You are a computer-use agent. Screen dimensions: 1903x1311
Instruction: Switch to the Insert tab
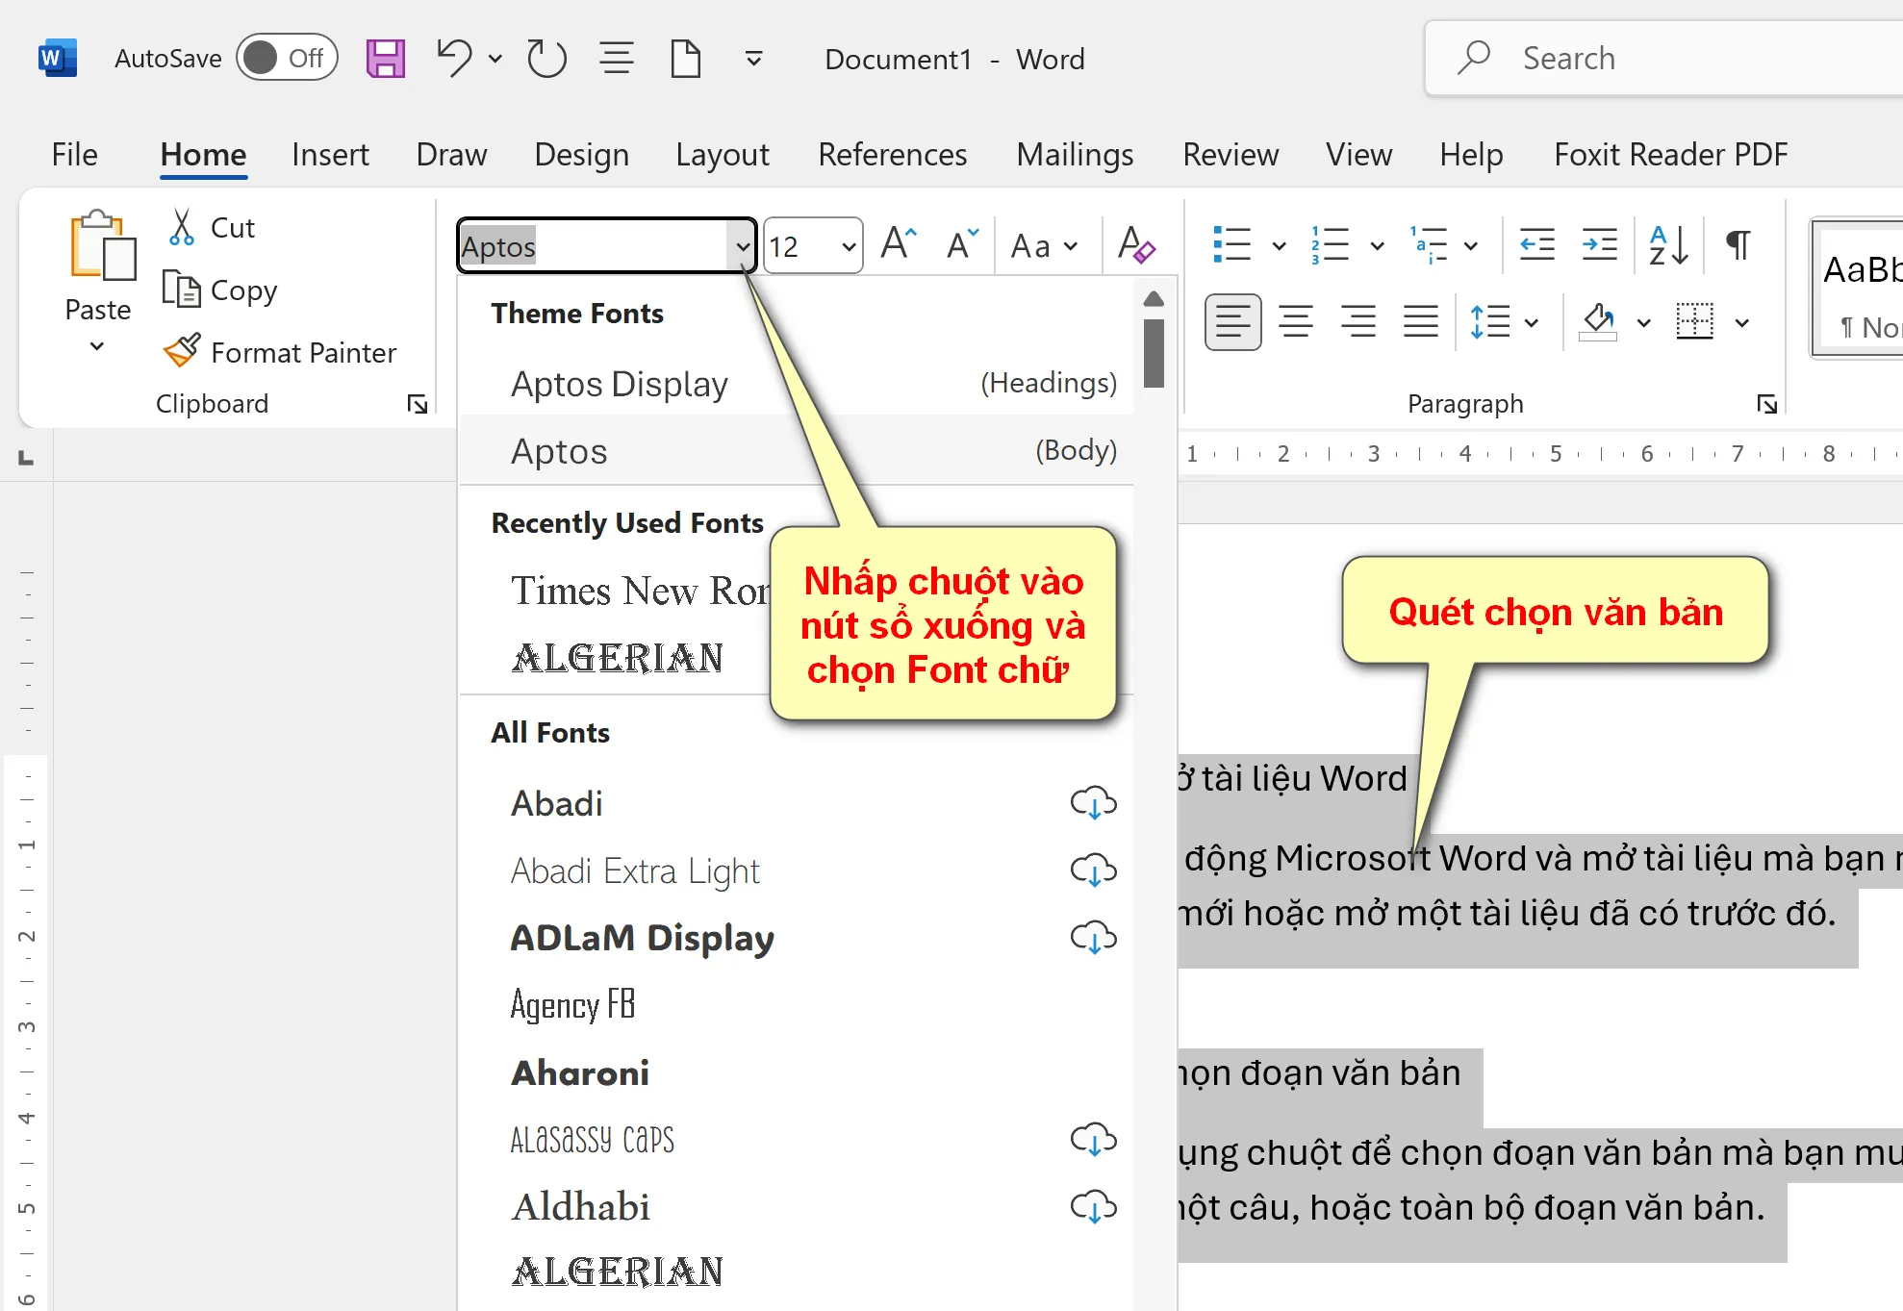point(330,155)
